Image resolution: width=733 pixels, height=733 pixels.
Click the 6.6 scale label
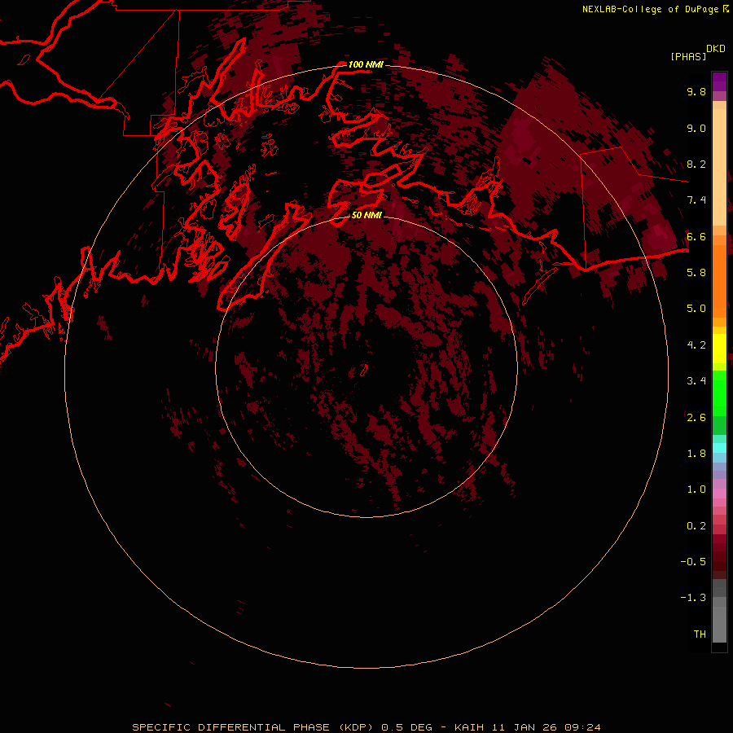pos(696,236)
